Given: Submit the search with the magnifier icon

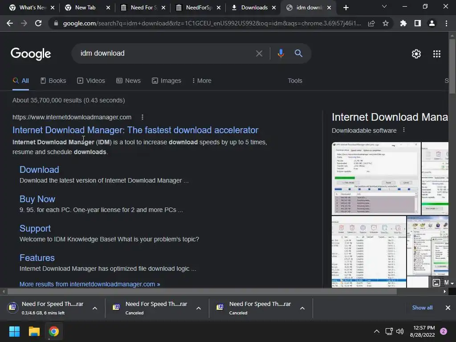Looking at the screenshot, I should click(x=298, y=53).
